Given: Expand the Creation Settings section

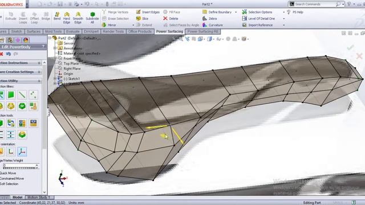Looking at the screenshot, I should pos(39,72).
